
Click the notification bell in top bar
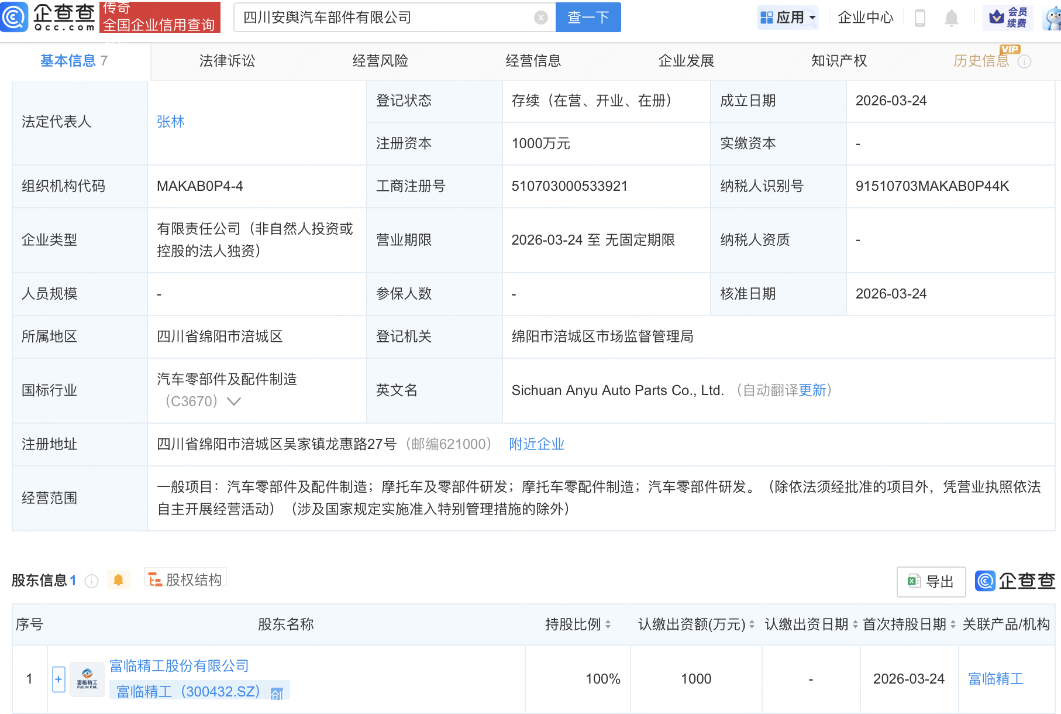(951, 18)
